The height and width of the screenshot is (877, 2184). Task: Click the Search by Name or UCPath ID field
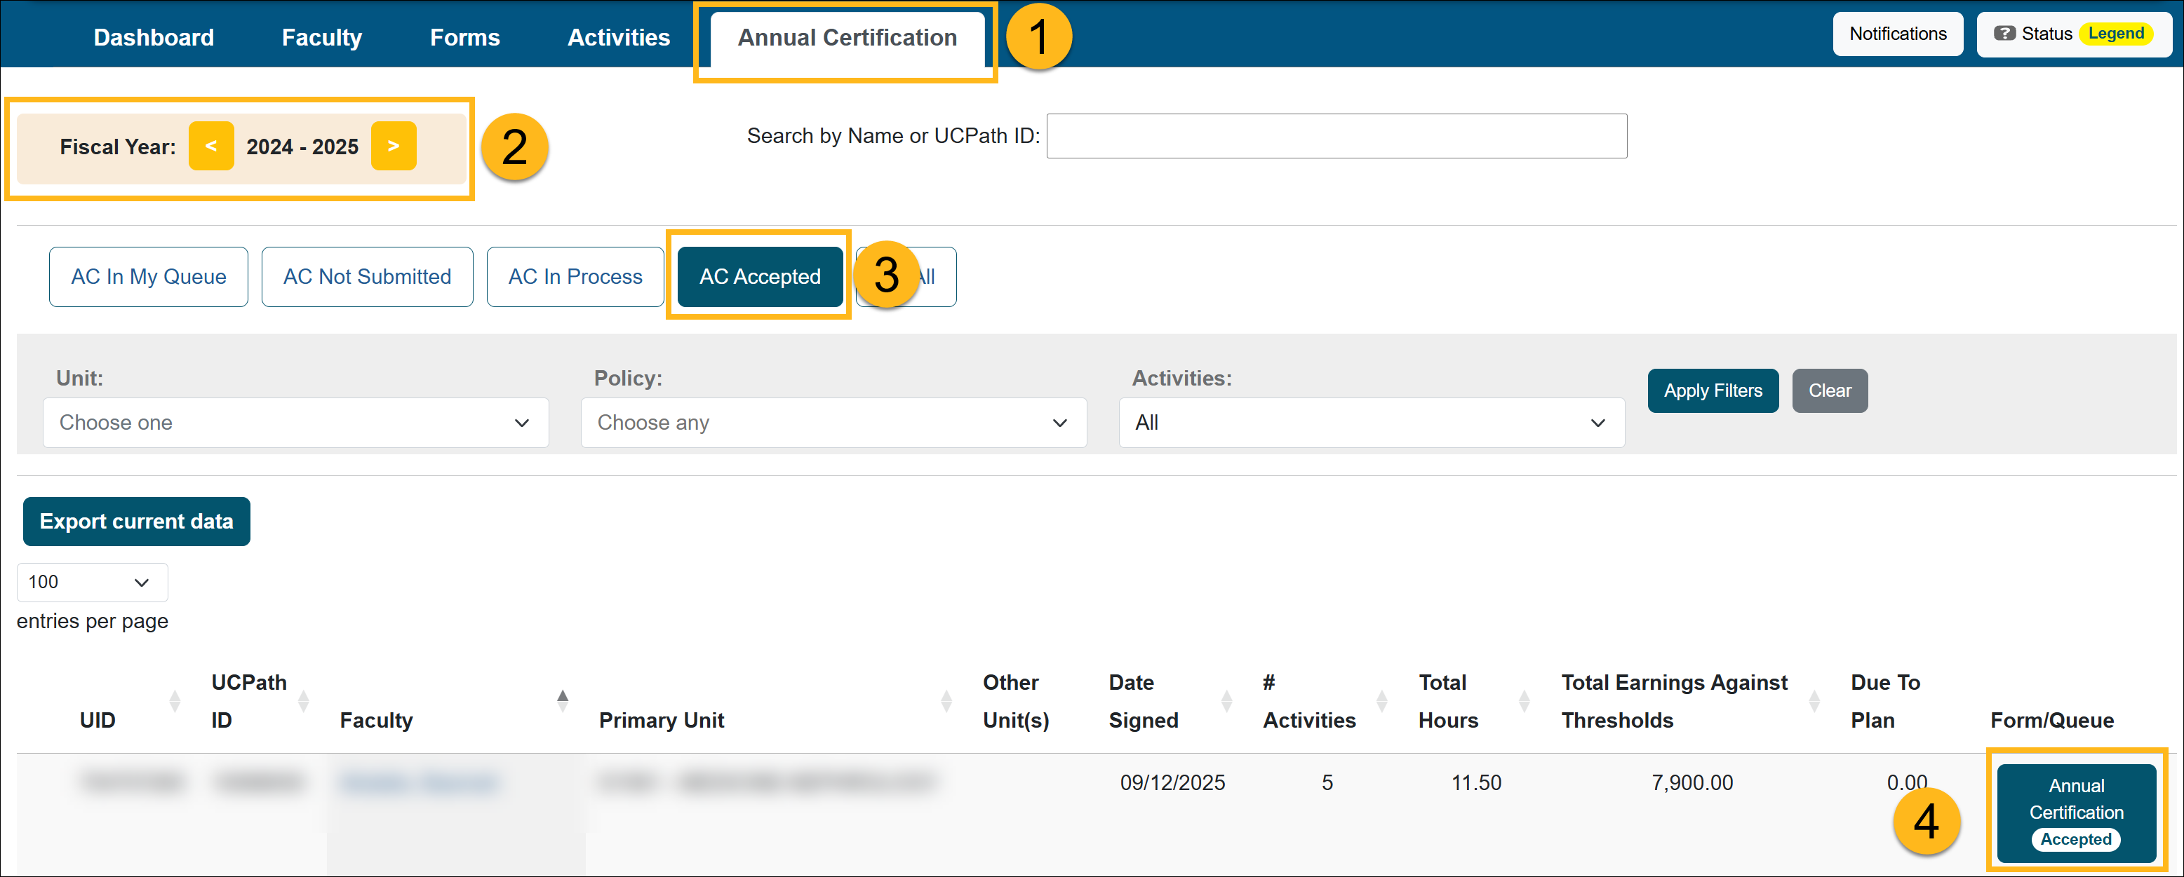click(x=1336, y=135)
